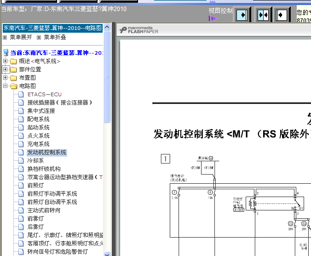Open the 点火系统 diagram
311x256 pixels.
click(x=39, y=136)
